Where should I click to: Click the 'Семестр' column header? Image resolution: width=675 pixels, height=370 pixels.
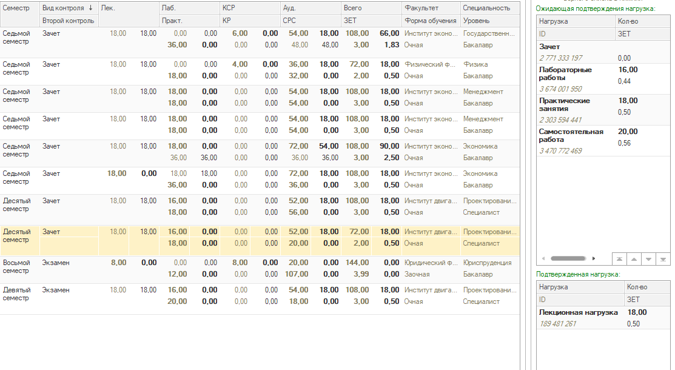(x=16, y=8)
